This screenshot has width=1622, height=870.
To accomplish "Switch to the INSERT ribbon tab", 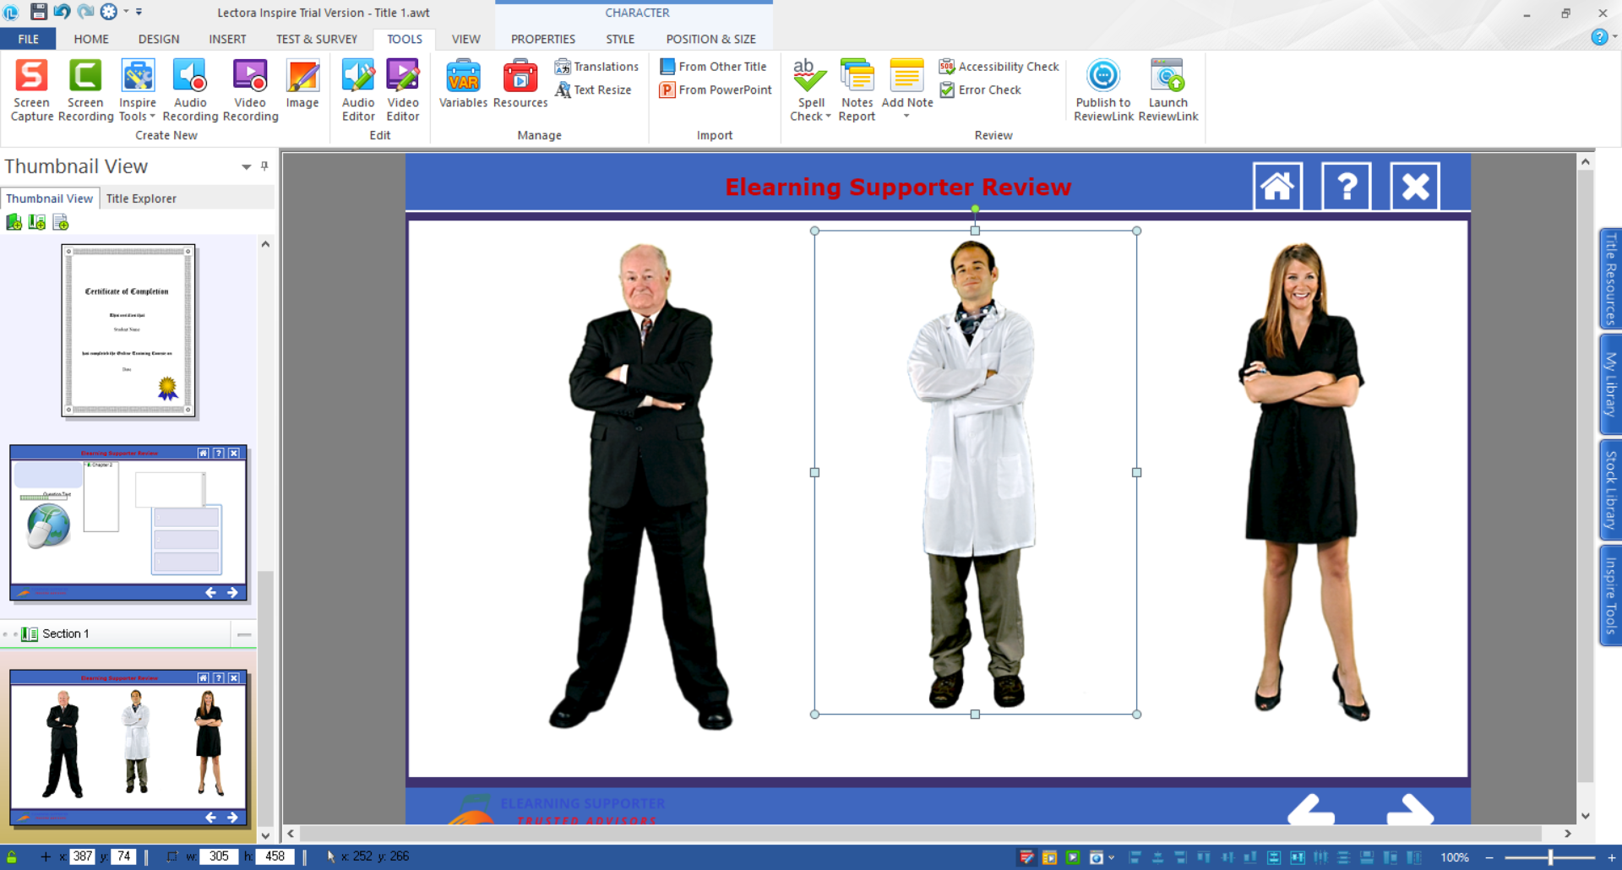I will (227, 39).
